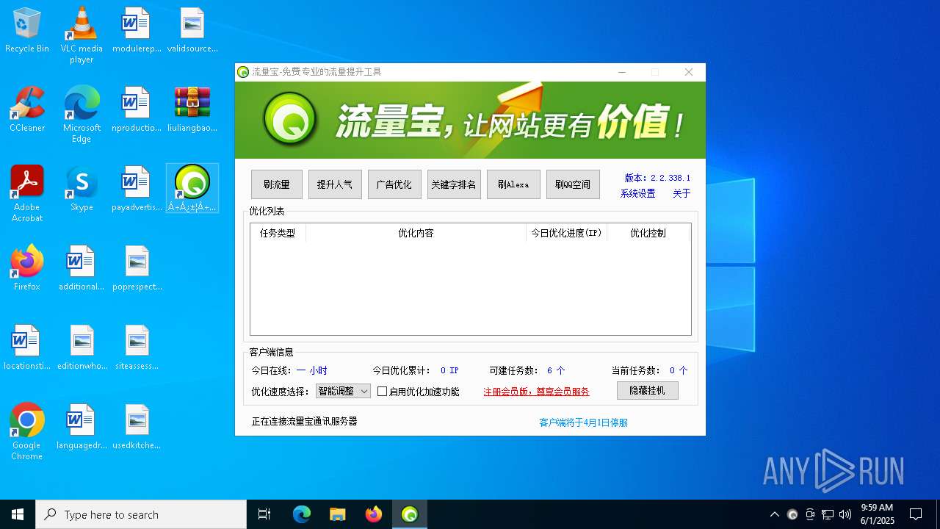940x529 pixels.
Task: Click the taskbar search box
Action: (x=141, y=514)
